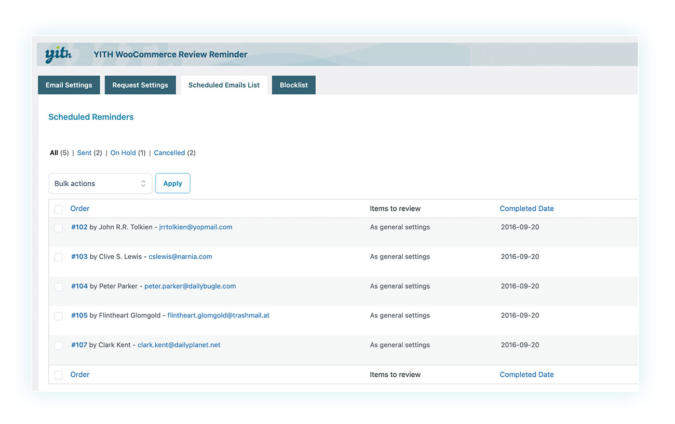Sort by Completed Date in footer
Viewport: 675px width, 424px height.
pyautogui.click(x=526, y=375)
